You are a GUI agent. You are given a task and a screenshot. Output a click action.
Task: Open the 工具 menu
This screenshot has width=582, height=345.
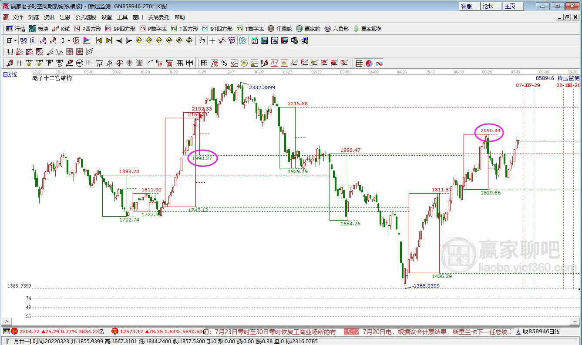122,17
